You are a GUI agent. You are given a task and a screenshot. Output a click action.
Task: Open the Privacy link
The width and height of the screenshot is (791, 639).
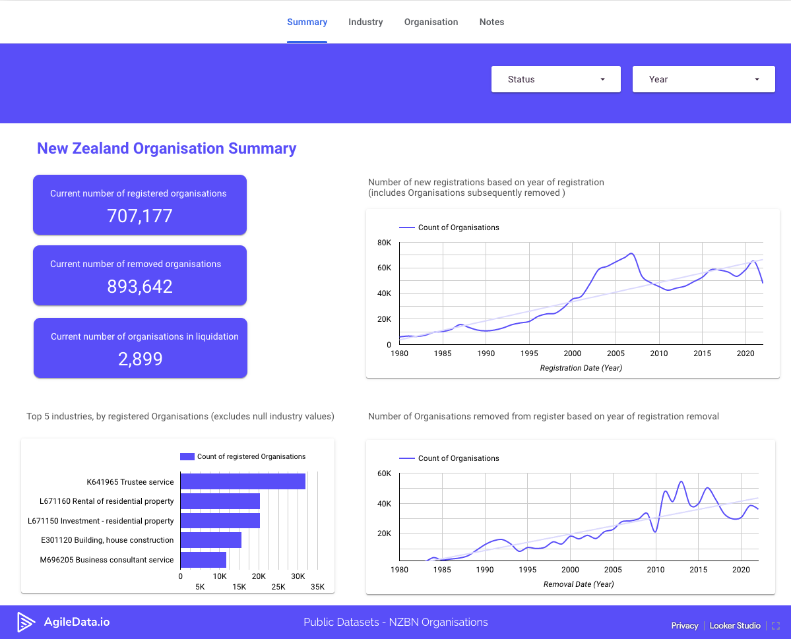pos(684,625)
